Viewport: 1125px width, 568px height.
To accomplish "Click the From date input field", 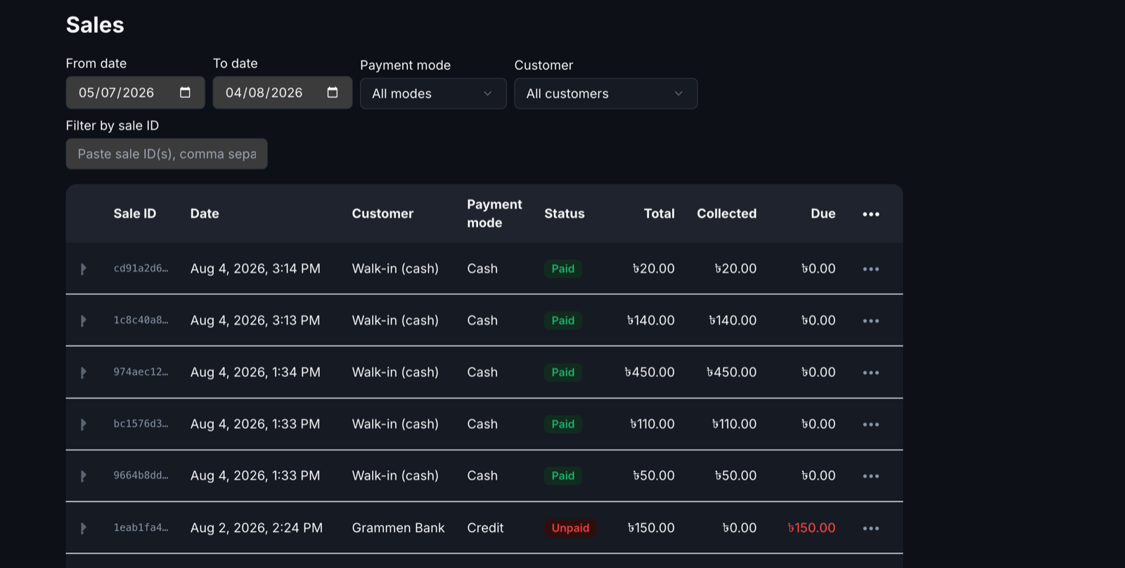I will click(x=135, y=93).
